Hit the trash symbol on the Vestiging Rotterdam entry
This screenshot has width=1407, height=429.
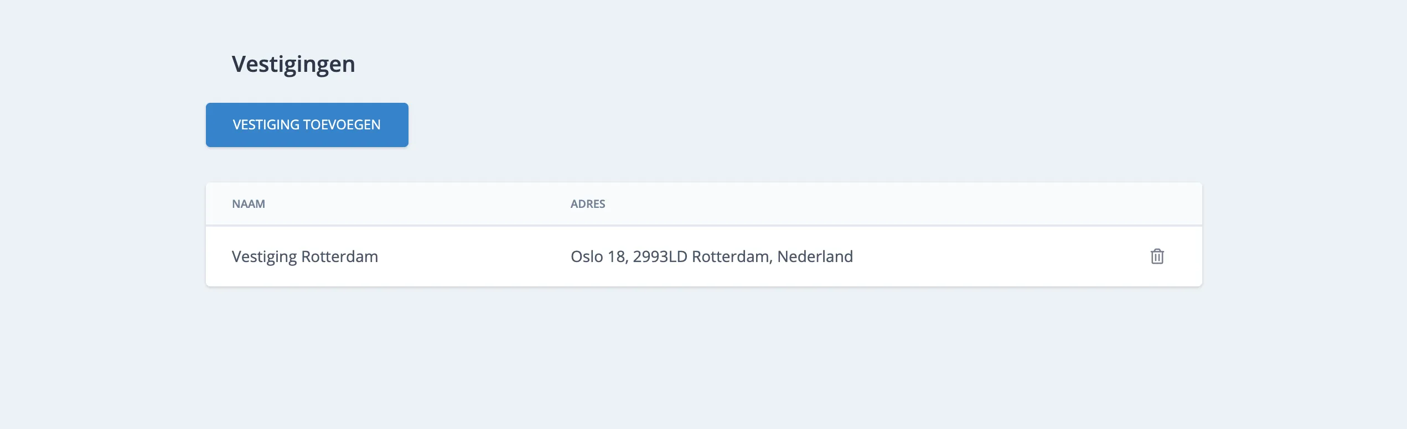pos(1158,256)
